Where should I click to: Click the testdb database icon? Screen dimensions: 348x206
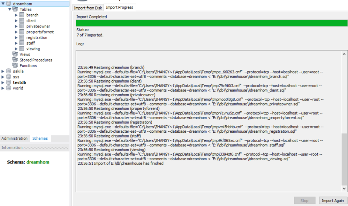click(8, 82)
